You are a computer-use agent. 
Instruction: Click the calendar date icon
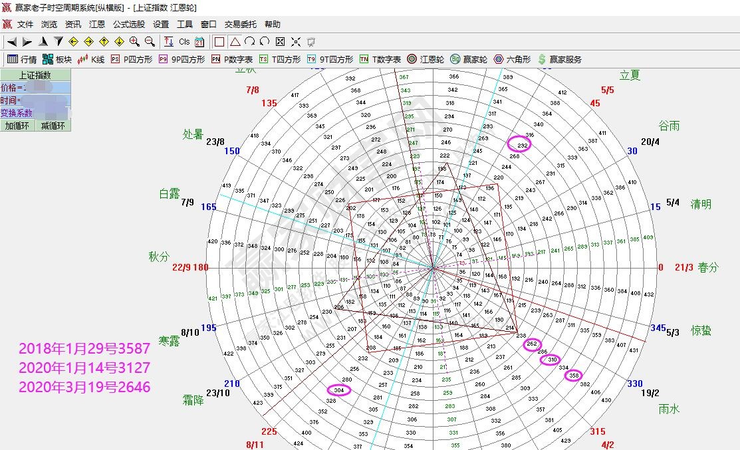199,41
